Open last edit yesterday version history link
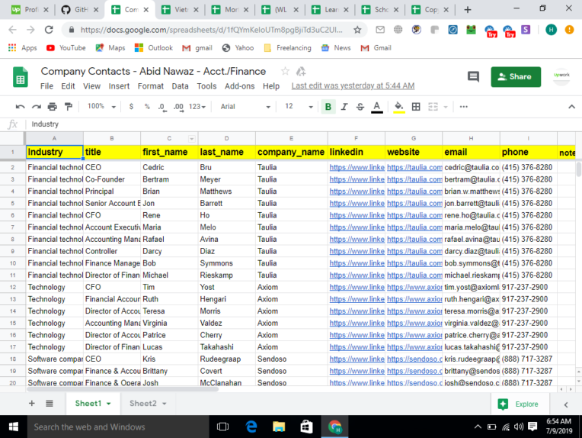Image resolution: width=582 pixels, height=438 pixels. (x=353, y=86)
